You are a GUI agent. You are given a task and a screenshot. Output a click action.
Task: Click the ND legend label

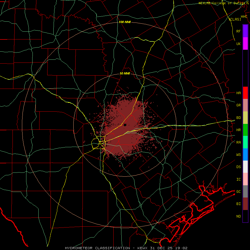click(x=238, y=216)
